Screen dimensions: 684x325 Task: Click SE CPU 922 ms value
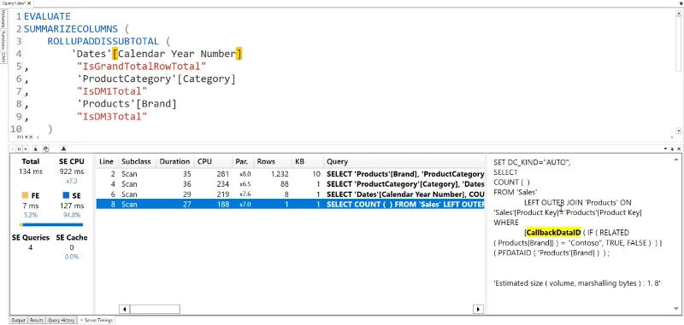(72, 171)
